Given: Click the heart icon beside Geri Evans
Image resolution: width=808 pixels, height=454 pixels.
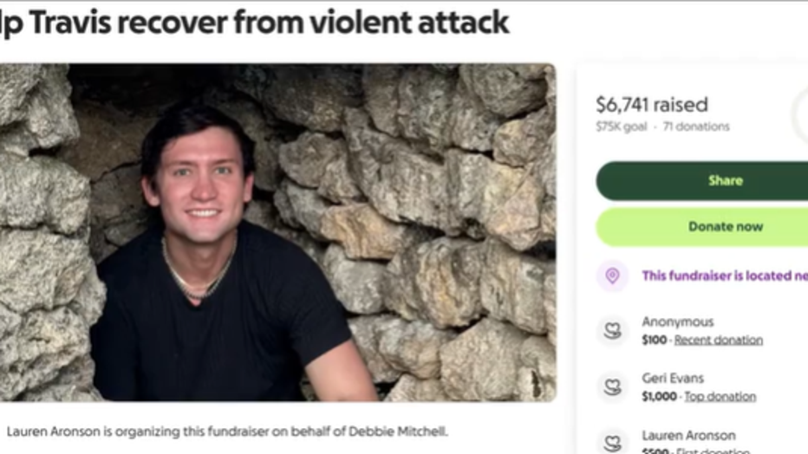Looking at the screenshot, I should pos(612,386).
